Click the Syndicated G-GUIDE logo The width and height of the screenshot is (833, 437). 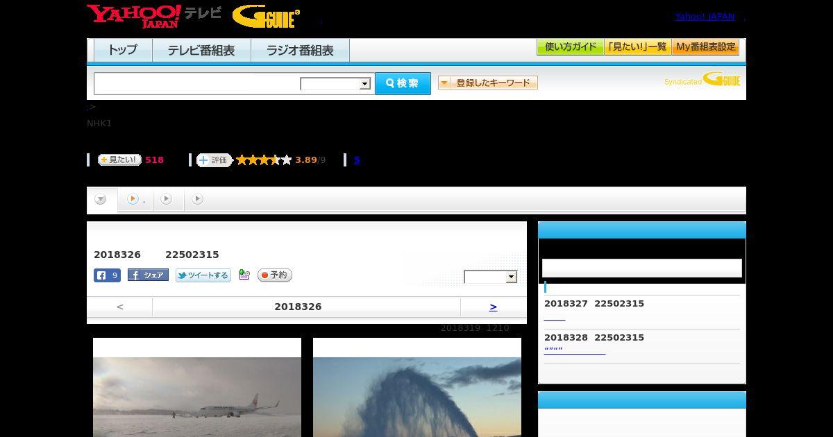point(702,80)
